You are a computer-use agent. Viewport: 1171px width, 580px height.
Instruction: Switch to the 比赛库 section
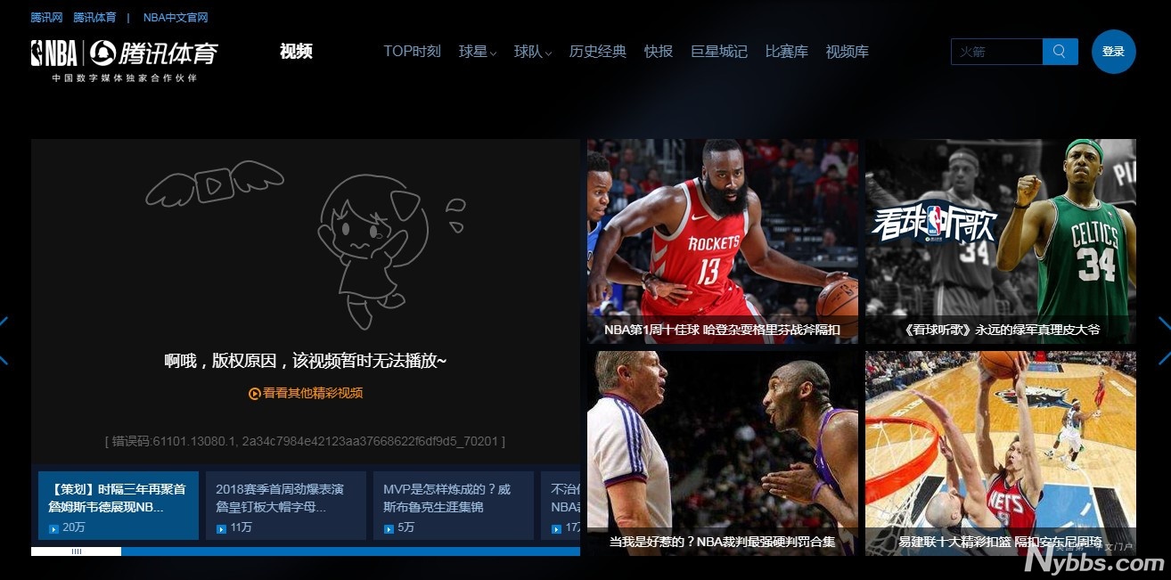787,52
